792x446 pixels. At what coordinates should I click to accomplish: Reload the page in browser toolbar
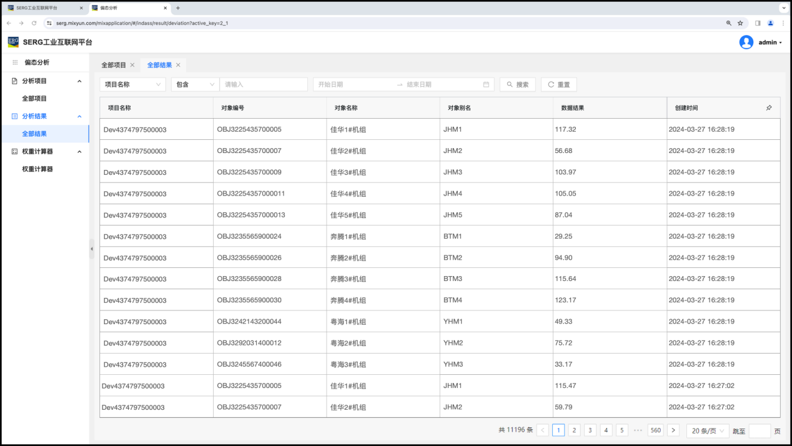34,23
